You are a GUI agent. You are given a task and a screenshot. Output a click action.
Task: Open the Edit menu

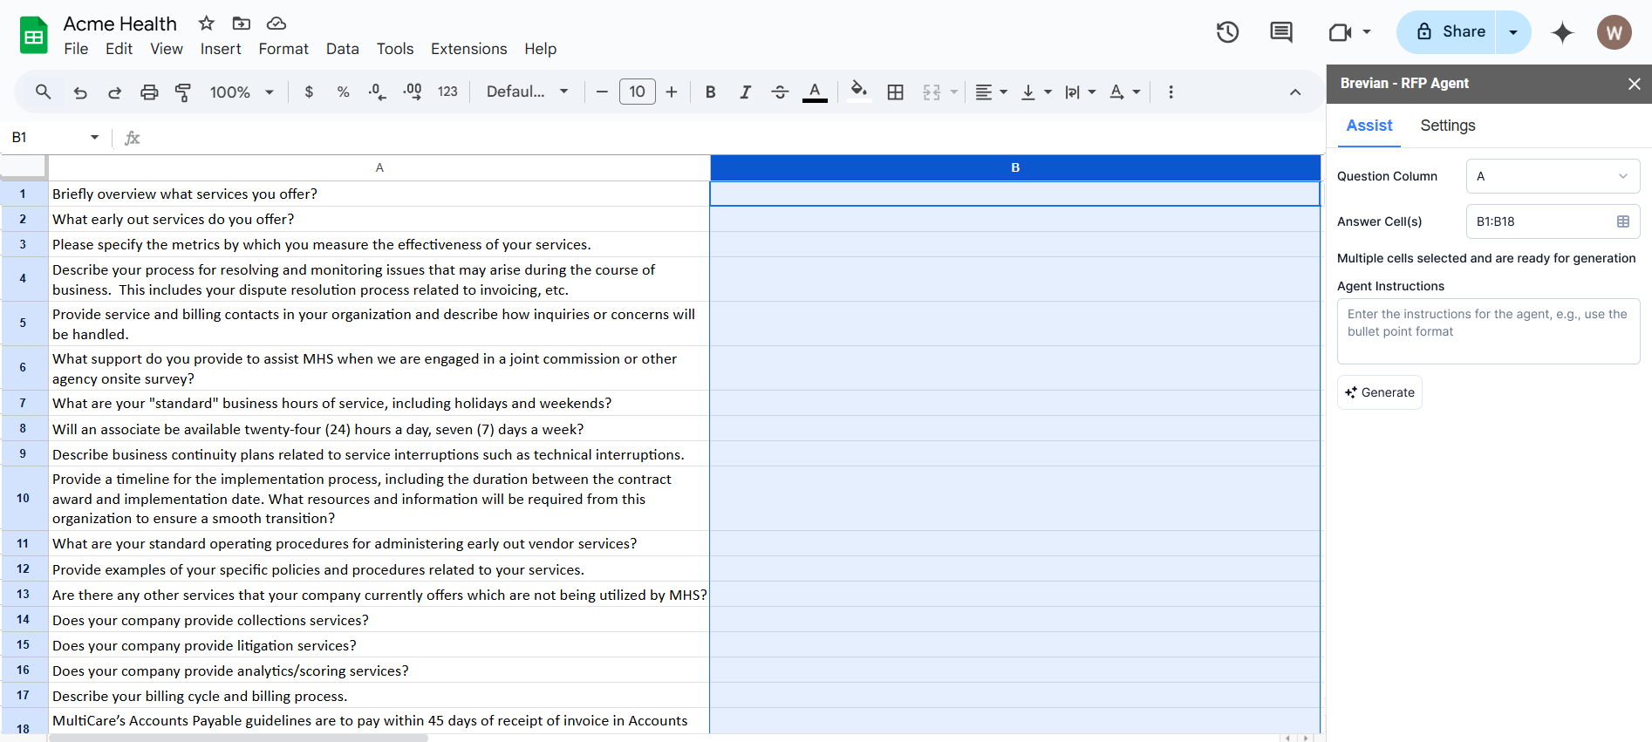[x=119, y=49]
